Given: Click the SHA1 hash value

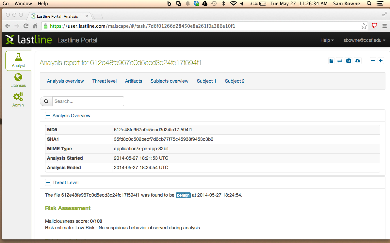Looking at the screenshot, I should tap(163, 139).
